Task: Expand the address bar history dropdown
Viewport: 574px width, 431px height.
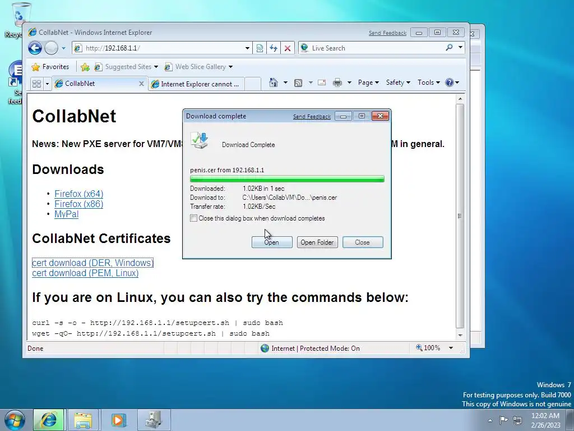Action: coord(247,48)
